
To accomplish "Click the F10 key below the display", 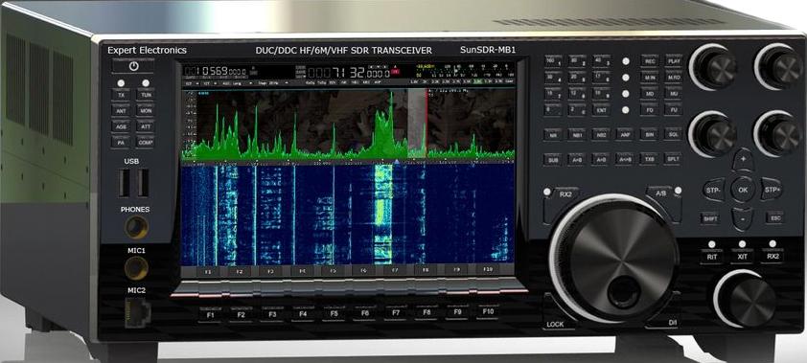I will [x=488, y=311].
